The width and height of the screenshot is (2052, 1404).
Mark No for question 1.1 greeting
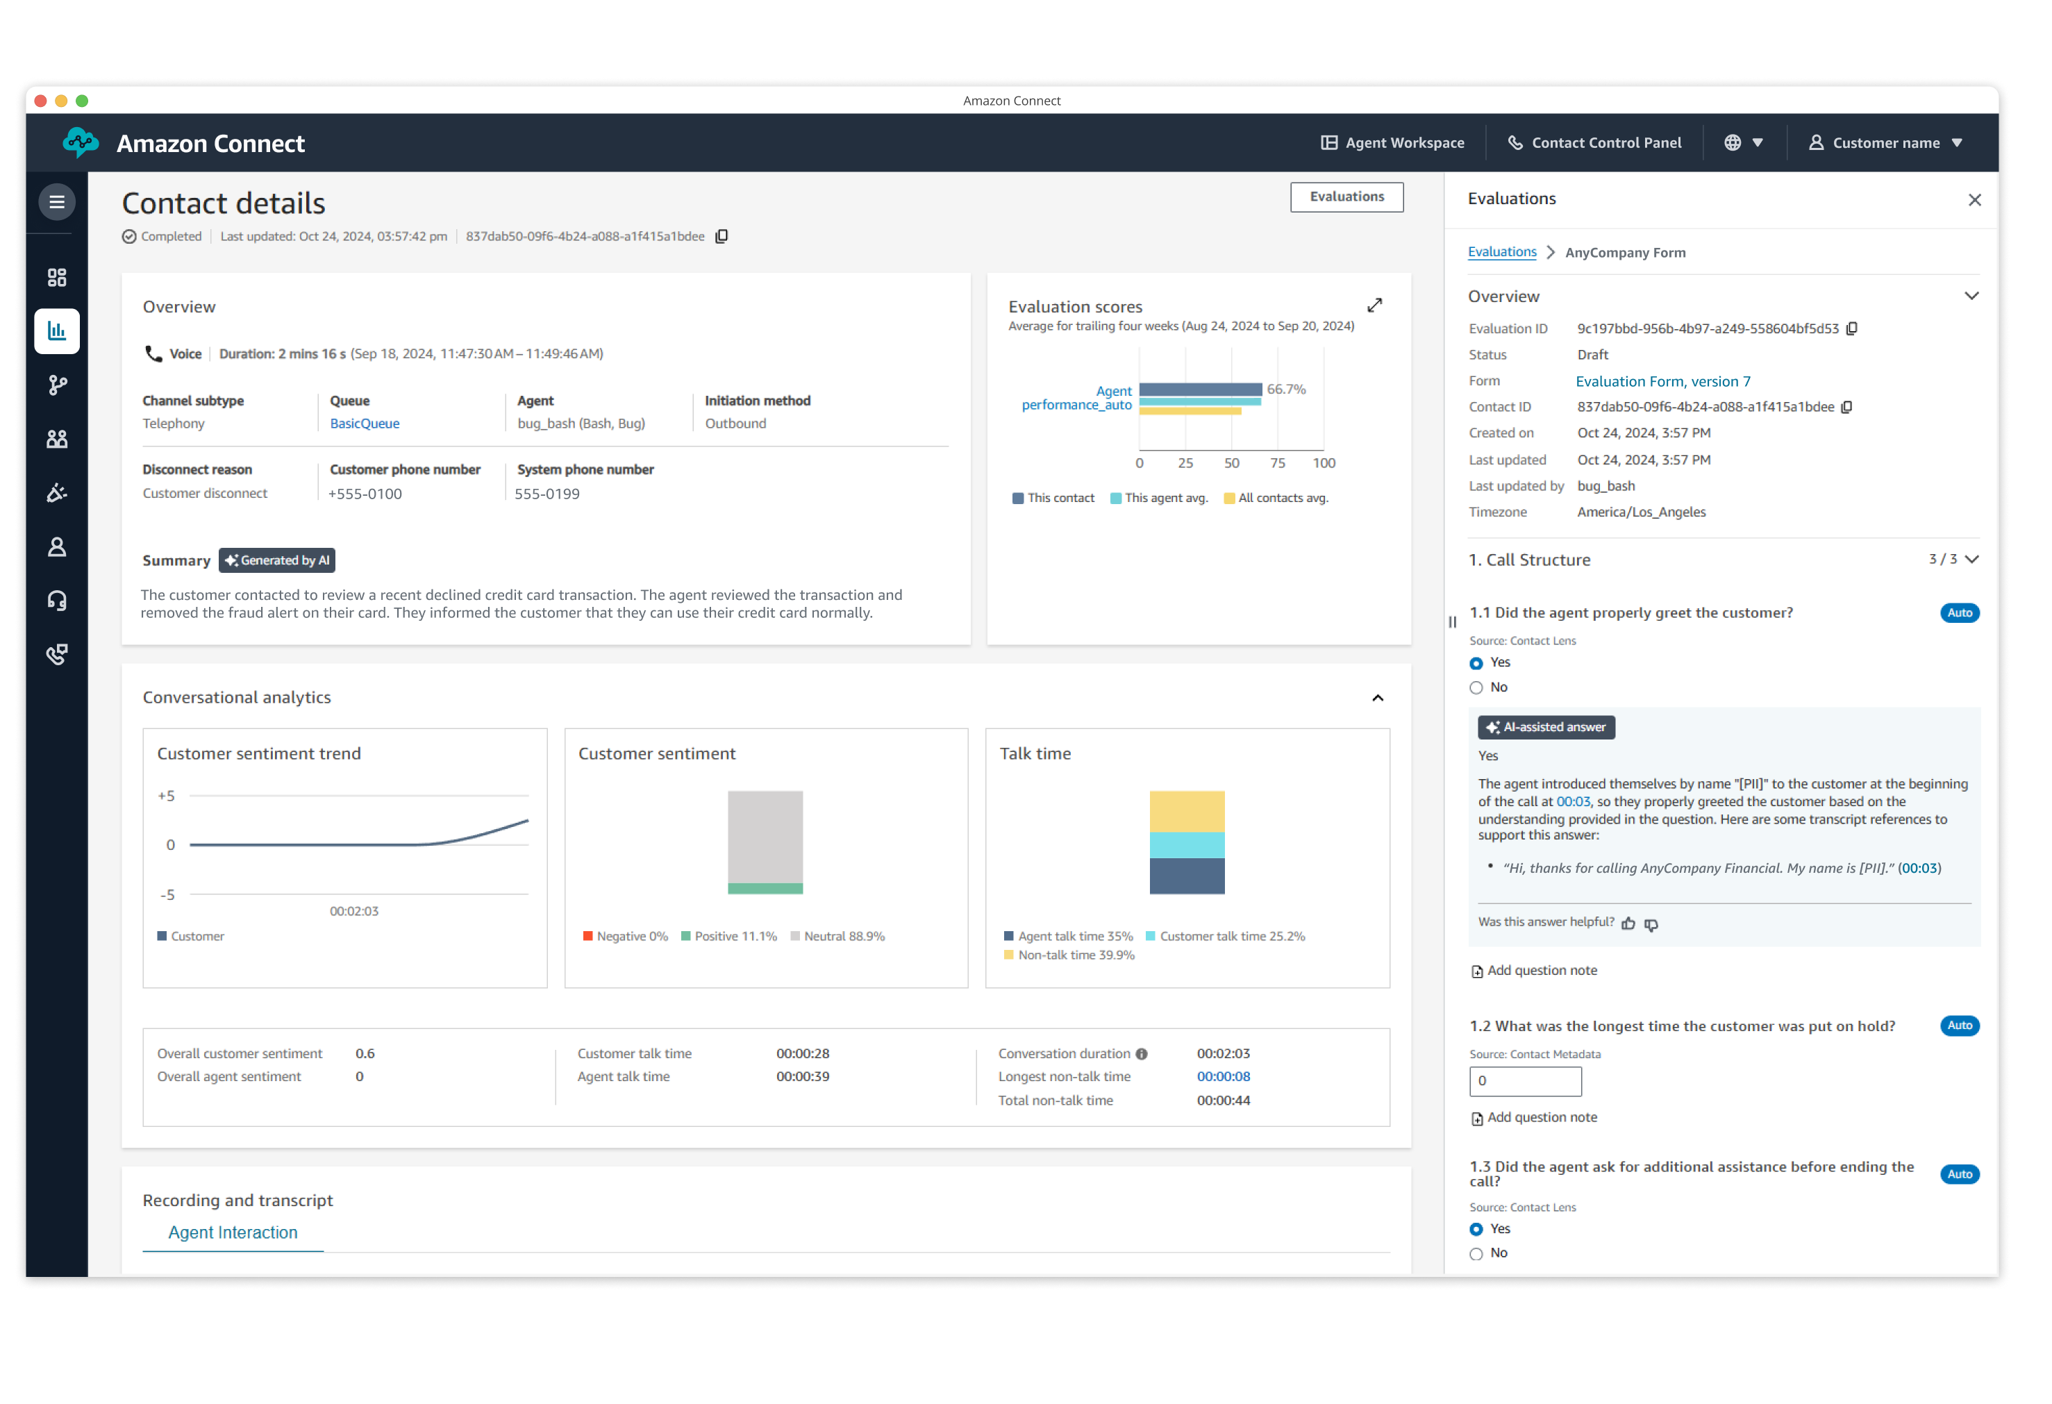click(1476, 687)
